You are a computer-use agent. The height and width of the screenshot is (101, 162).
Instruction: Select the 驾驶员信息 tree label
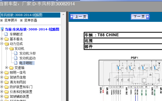tap(18, 77)
